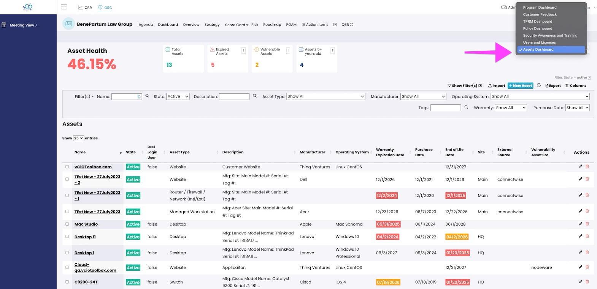The width and height of the screenshot is (597, 289).
Task: Delete the Desktop 1 asset with trash icon
Action: pos(587,252)
